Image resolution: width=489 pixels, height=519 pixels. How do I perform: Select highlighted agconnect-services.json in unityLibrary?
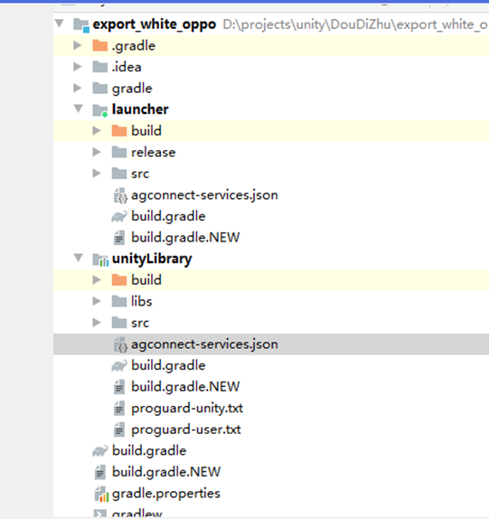204,344
